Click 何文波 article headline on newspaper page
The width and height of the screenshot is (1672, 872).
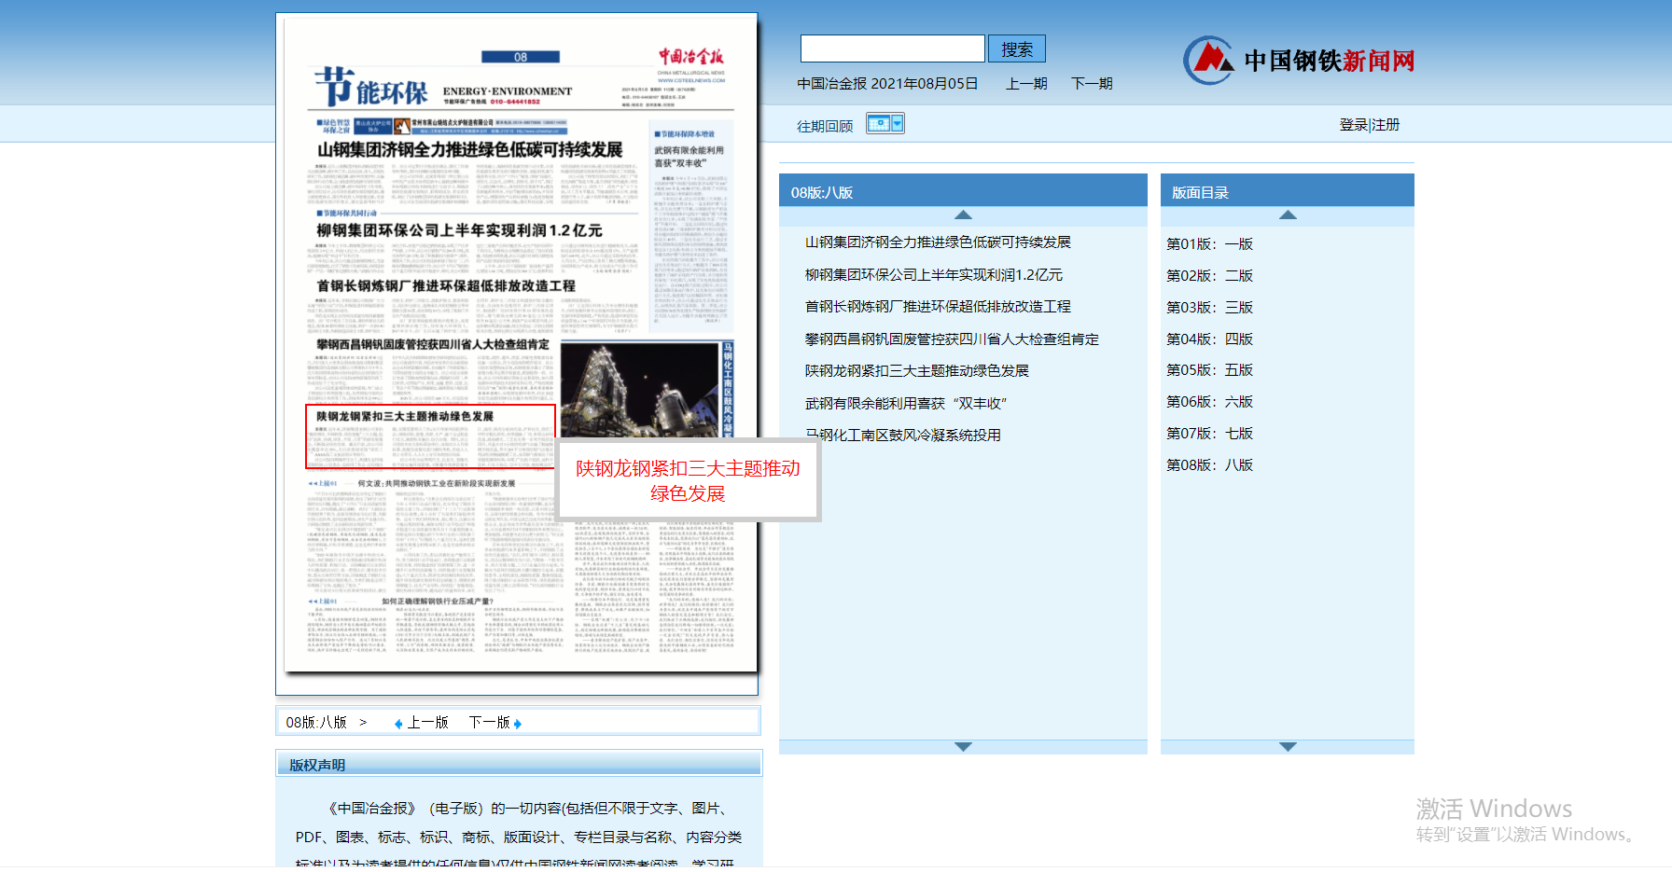436,484
